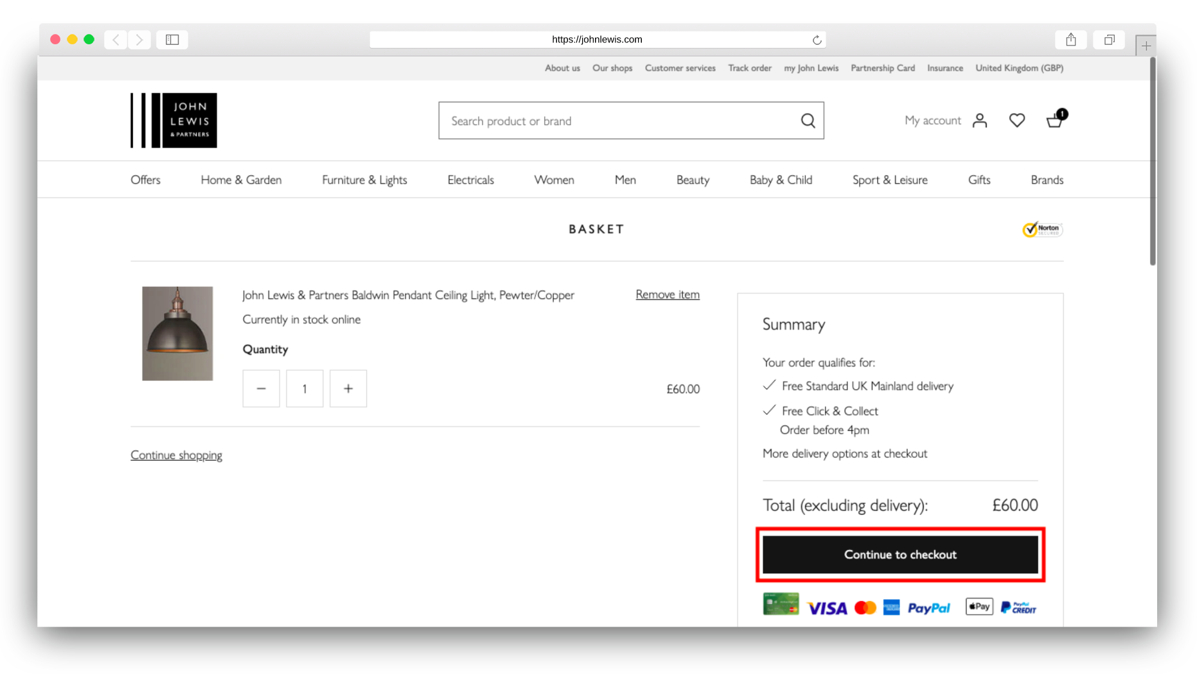Click the Visa payment logo

[x=827, y=608]
